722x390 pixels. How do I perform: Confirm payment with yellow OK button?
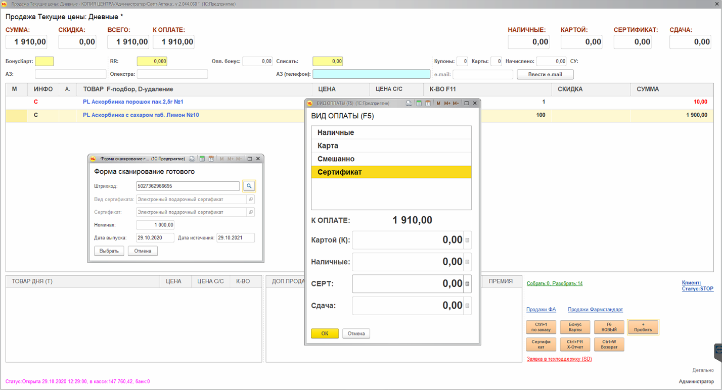tap(325, 333)
